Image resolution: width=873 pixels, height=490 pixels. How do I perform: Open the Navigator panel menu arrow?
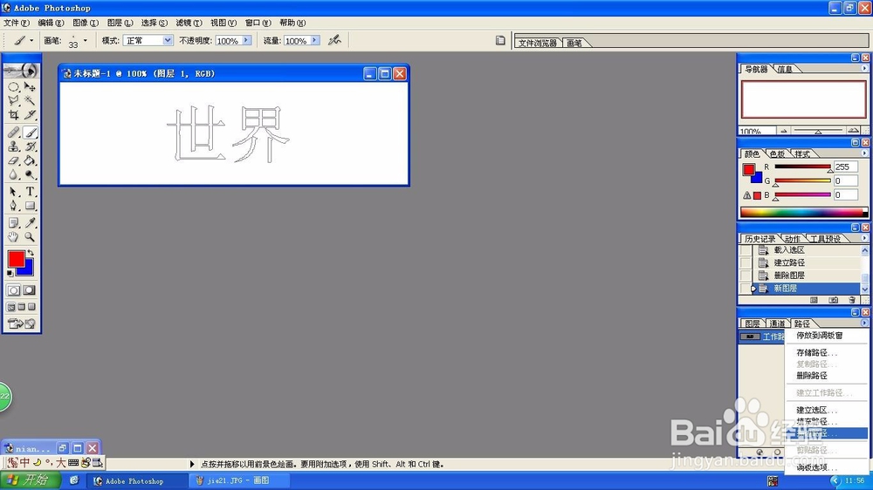coord(864,68)
